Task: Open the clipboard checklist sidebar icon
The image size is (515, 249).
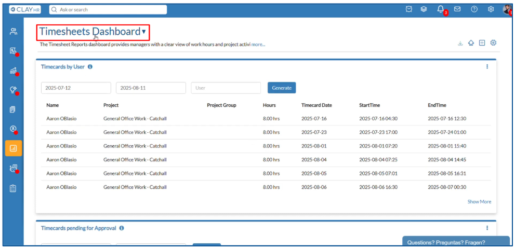Action: click(x=13, y=188)
